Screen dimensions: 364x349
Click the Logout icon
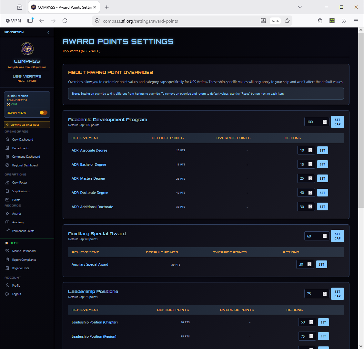click(x=7, y=294)
